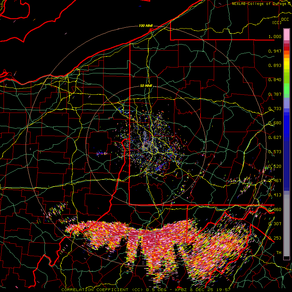Screen dimensions: 292x292
Task: Select the 0.573 scale value
Action: [x=275, y=152]
